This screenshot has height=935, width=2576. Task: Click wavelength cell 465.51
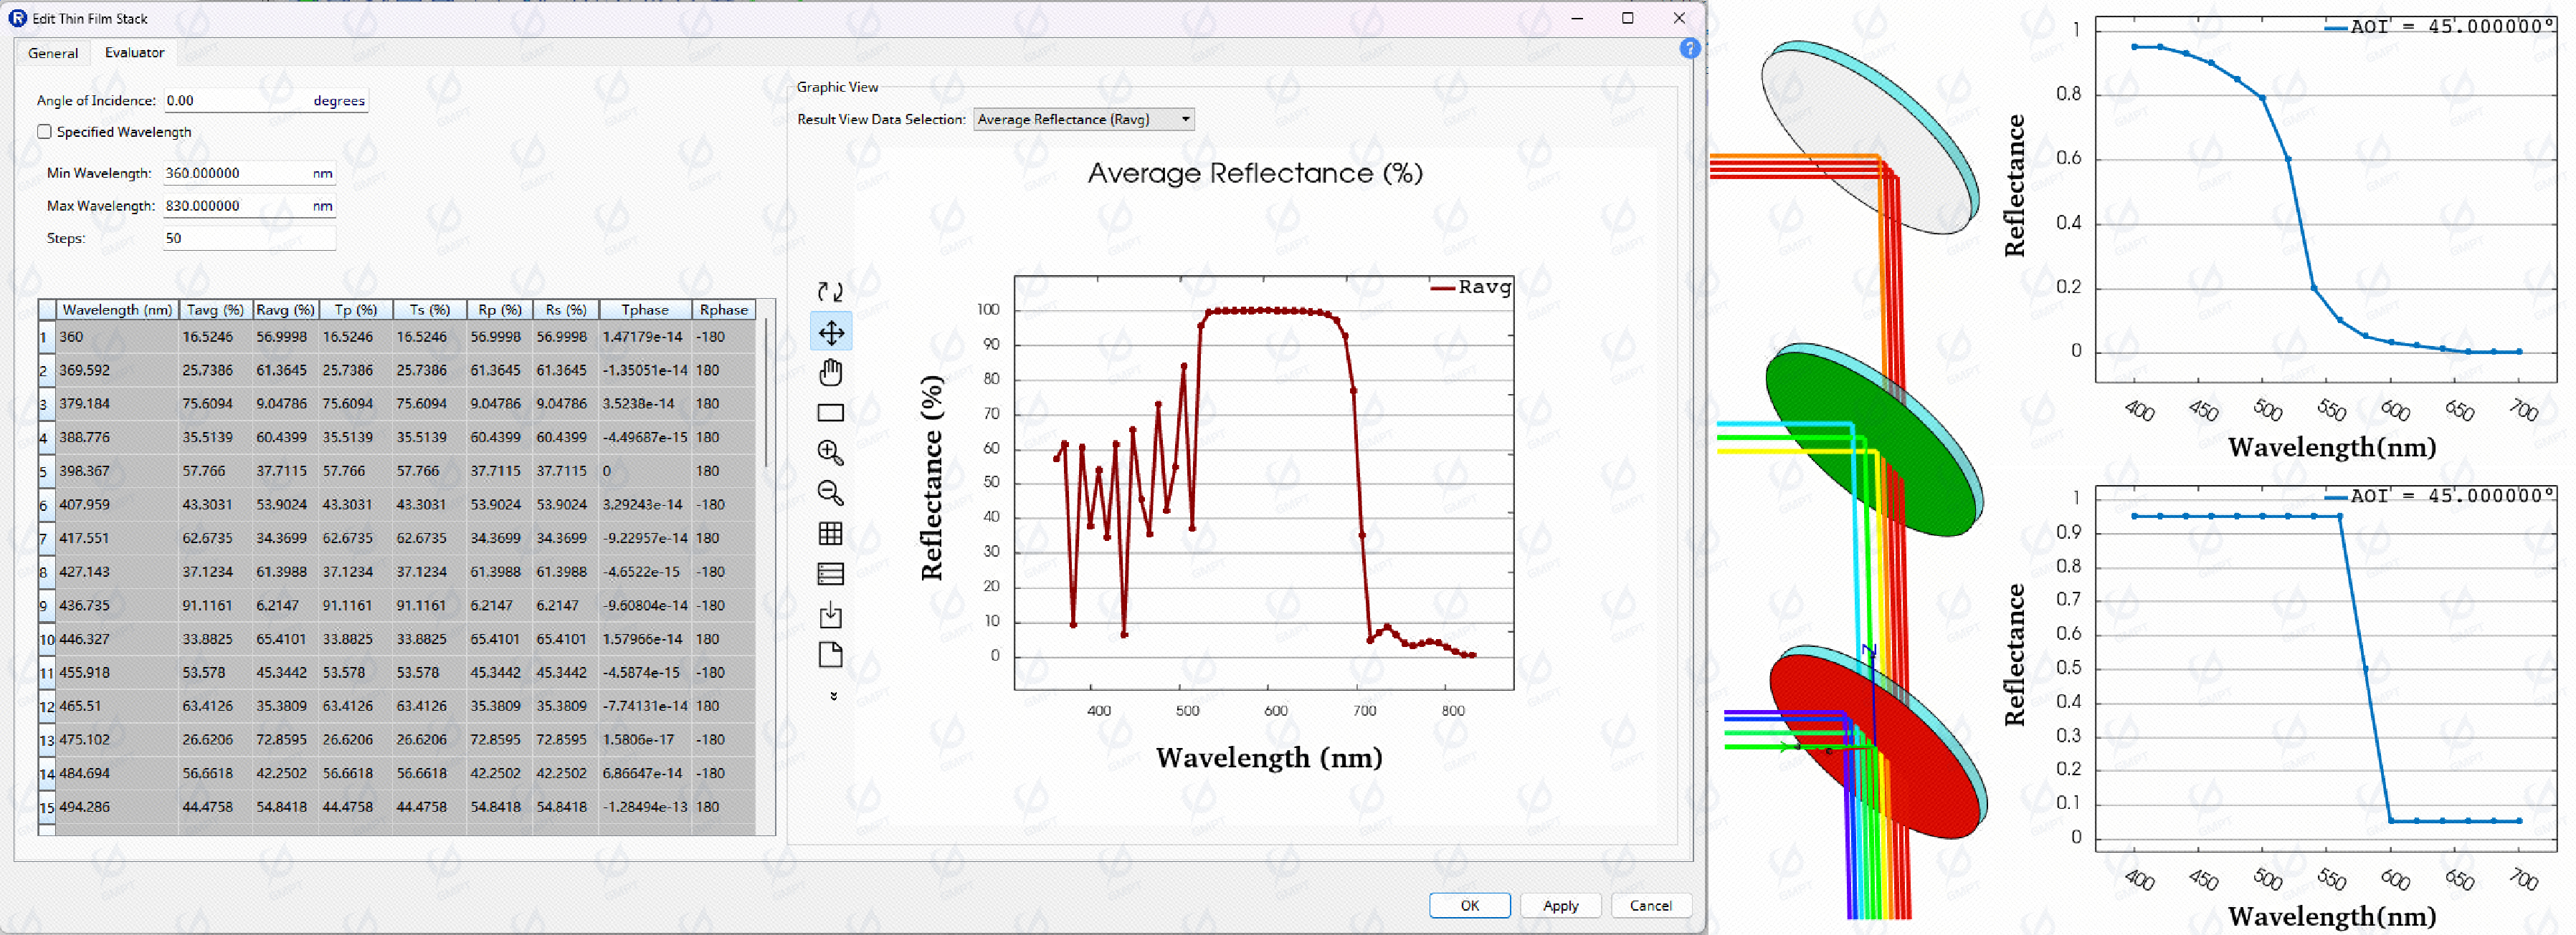tap(117, 706)
